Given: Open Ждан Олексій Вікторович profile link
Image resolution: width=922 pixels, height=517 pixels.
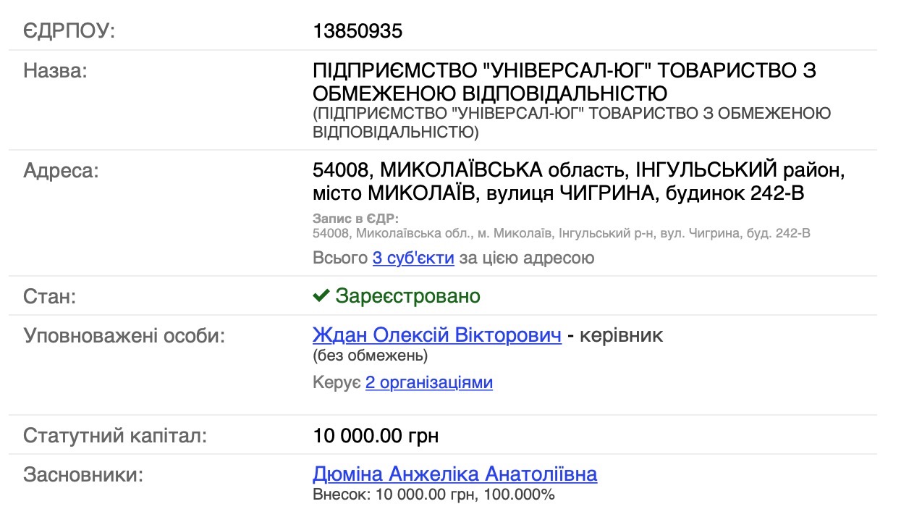Looking at the screenshot, I should (x=436, y=335).
